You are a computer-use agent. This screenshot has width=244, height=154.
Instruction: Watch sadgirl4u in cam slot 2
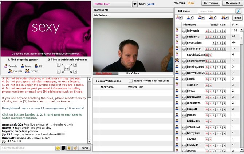tap(217, 37)
